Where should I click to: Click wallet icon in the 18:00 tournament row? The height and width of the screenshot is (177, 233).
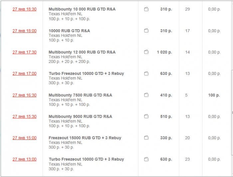146,31
